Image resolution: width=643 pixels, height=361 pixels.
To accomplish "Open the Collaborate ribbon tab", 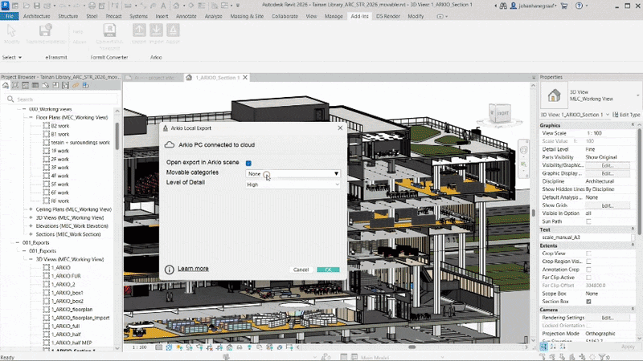I will point(285,16).
